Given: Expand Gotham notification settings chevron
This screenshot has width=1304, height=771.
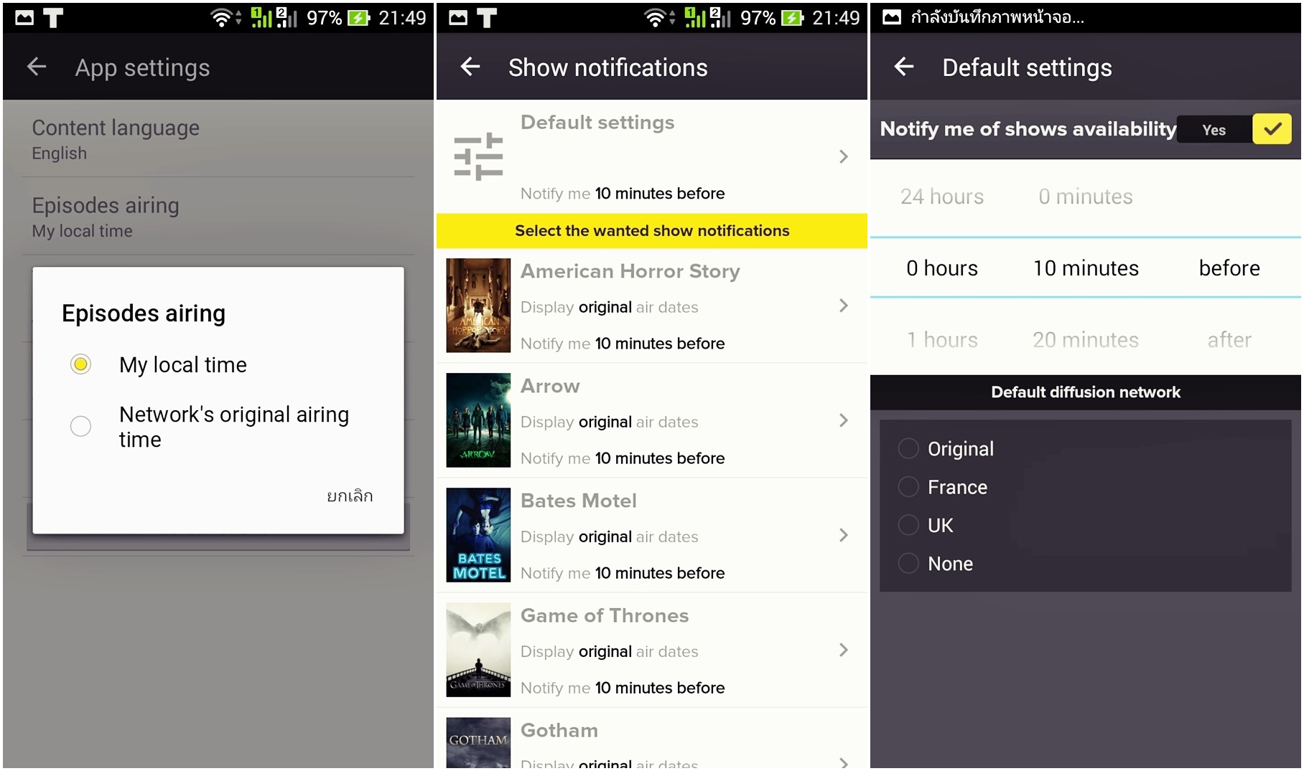Looking at the screenshot, I should point(844,763).
